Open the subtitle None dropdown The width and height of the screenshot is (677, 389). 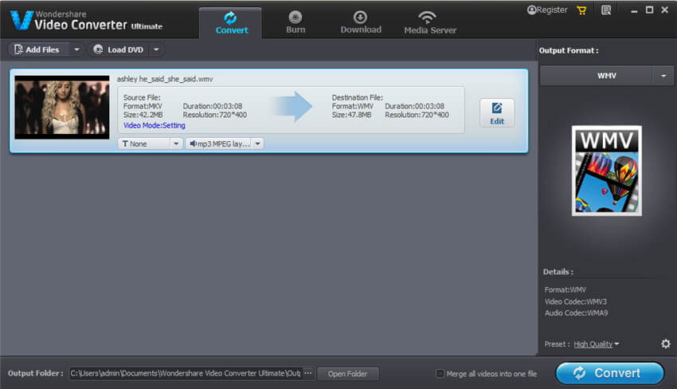click(150, 143)
